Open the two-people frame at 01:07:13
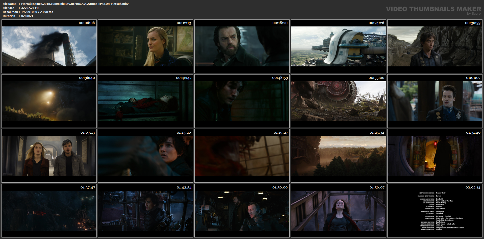Screen dimensions: 484x239 click(49, 156)
